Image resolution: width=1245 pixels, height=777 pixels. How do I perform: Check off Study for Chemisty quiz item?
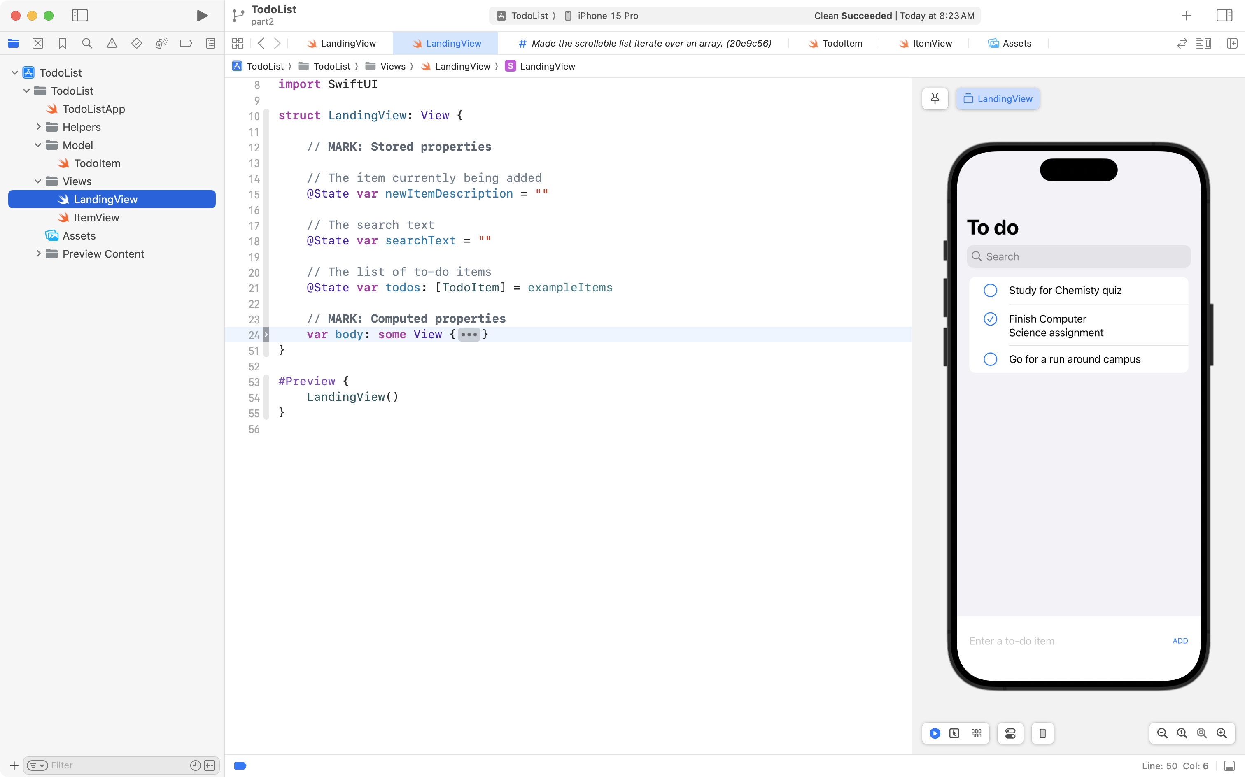(x=990, y=291)
